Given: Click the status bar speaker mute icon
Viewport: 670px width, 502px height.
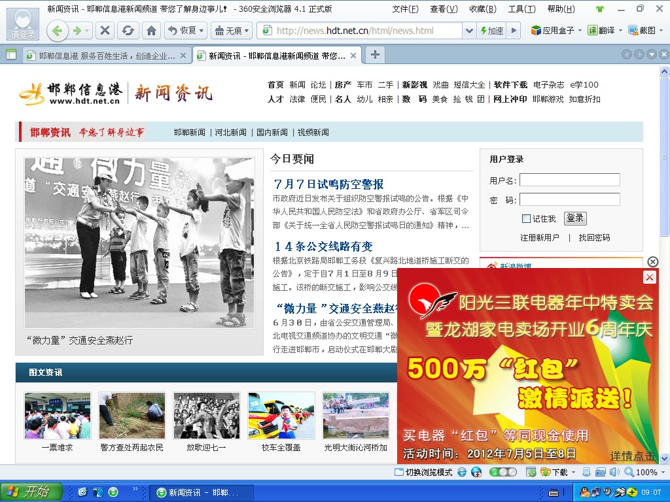Looking at the screenshot, I should pyautogui.click(x=614, y=472).
